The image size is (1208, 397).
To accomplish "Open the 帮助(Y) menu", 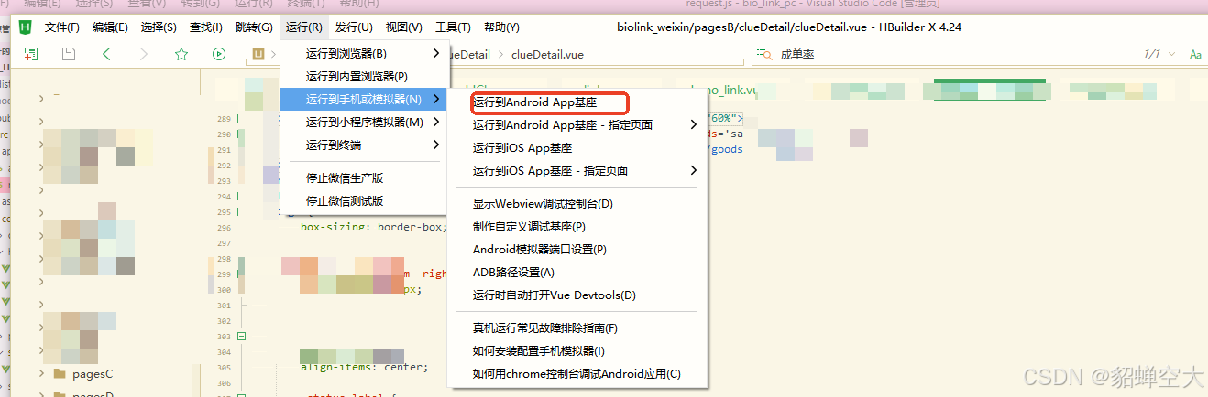I will (x=500, y=27).
